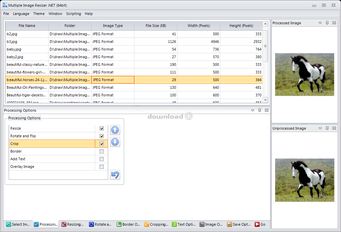Enable the Add Text checkbox
The height and width of the screenshot is (232, 341).
(101, 159)
